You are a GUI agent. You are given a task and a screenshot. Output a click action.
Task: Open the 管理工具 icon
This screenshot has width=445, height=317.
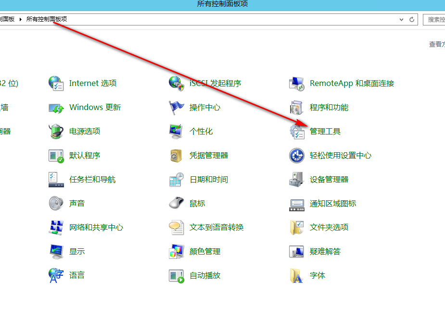[297, 132]
